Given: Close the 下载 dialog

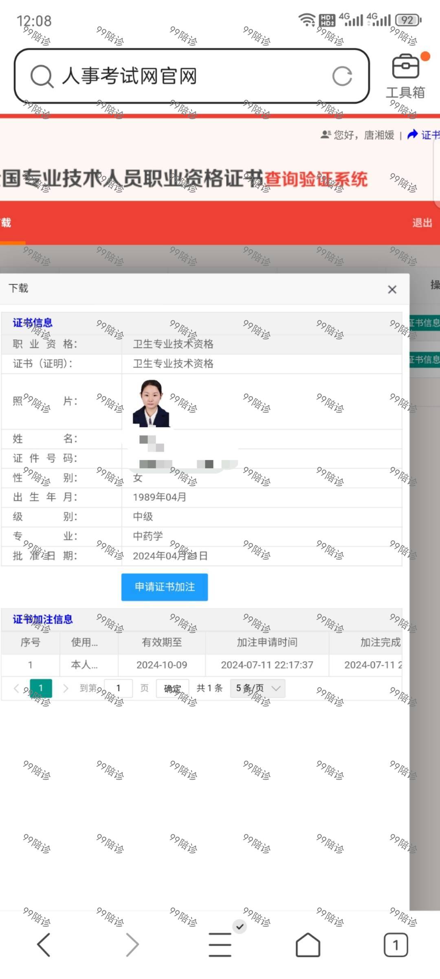Looking at the screenshot, I should [392, 290].
